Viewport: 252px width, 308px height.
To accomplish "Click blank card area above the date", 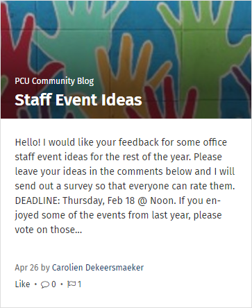I will pyautogui.click(x=126, y=249).
